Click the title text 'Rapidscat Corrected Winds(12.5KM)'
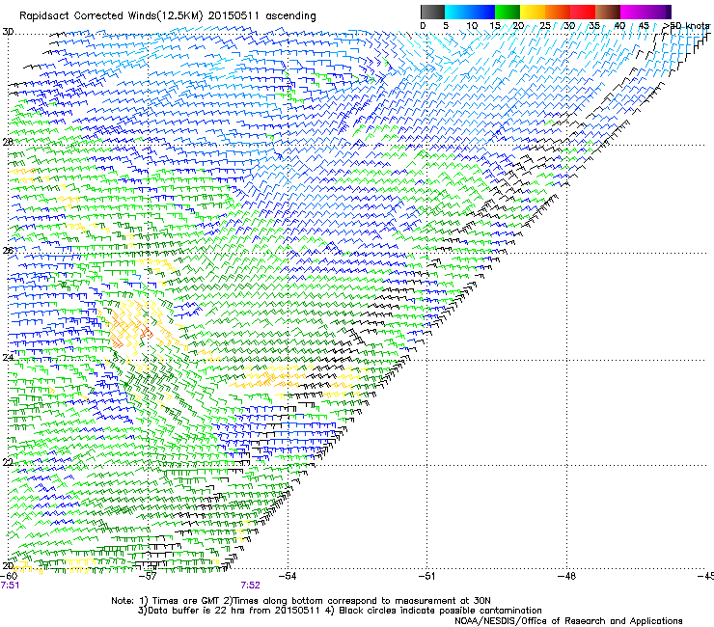The width and height of the screenshot is (714, 627). (112, 16)
